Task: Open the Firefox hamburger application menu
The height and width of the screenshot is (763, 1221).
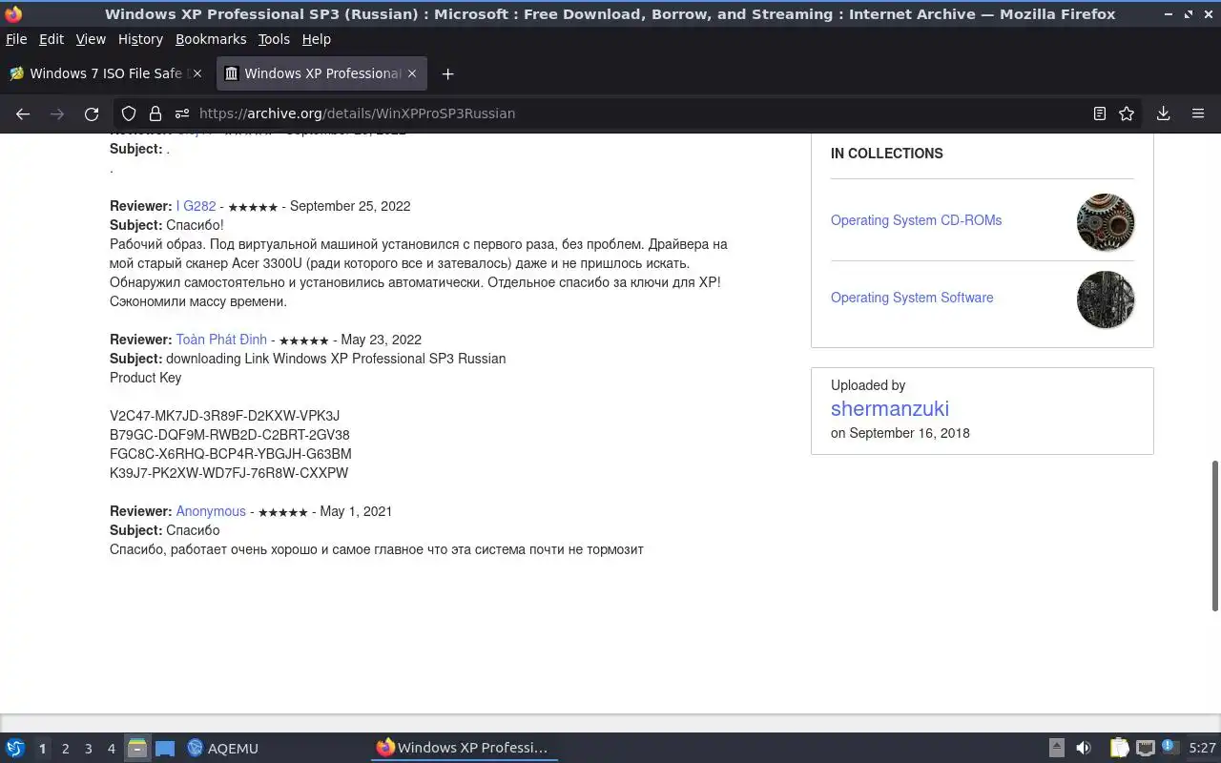Action: (x=1198, y=113)
